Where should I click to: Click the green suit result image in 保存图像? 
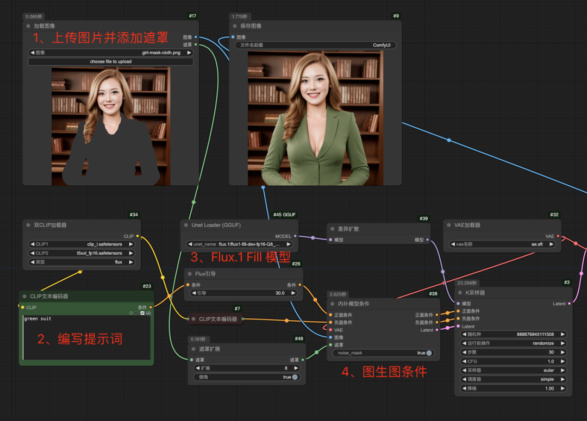[x=316, y=118]
